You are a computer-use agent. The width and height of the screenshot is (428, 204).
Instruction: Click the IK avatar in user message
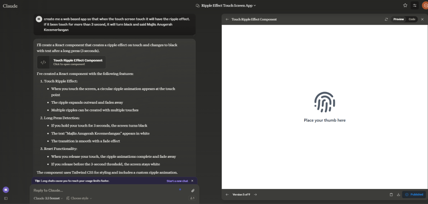(39, 19)
